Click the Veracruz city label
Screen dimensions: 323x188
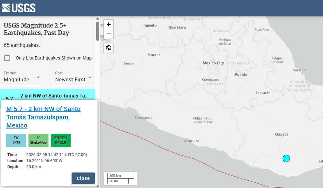300,70
